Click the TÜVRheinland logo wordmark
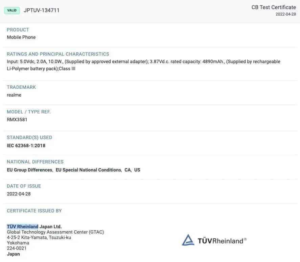Screen dimensions: 300x262 point(222,241)
